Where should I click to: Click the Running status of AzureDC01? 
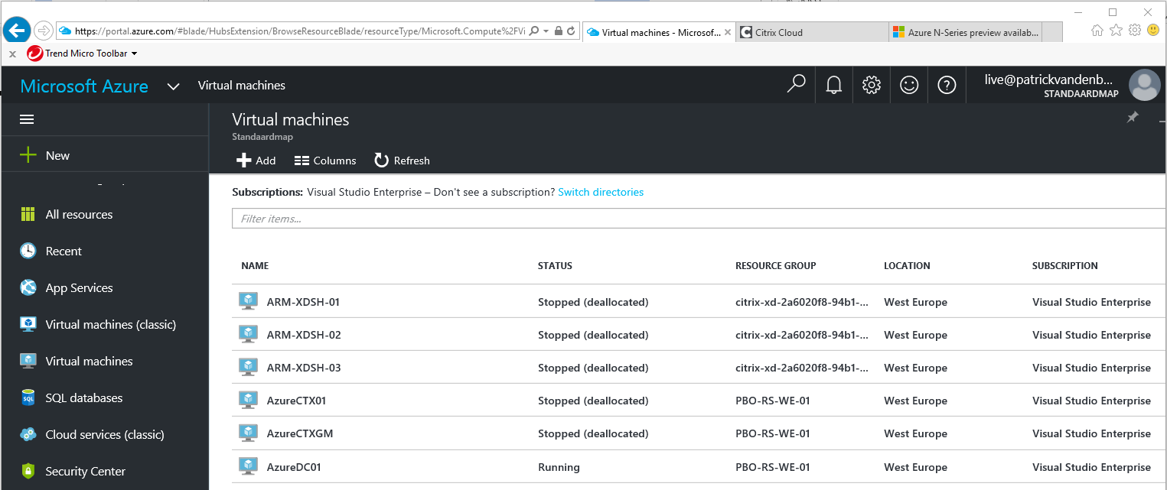pos(559,467)
